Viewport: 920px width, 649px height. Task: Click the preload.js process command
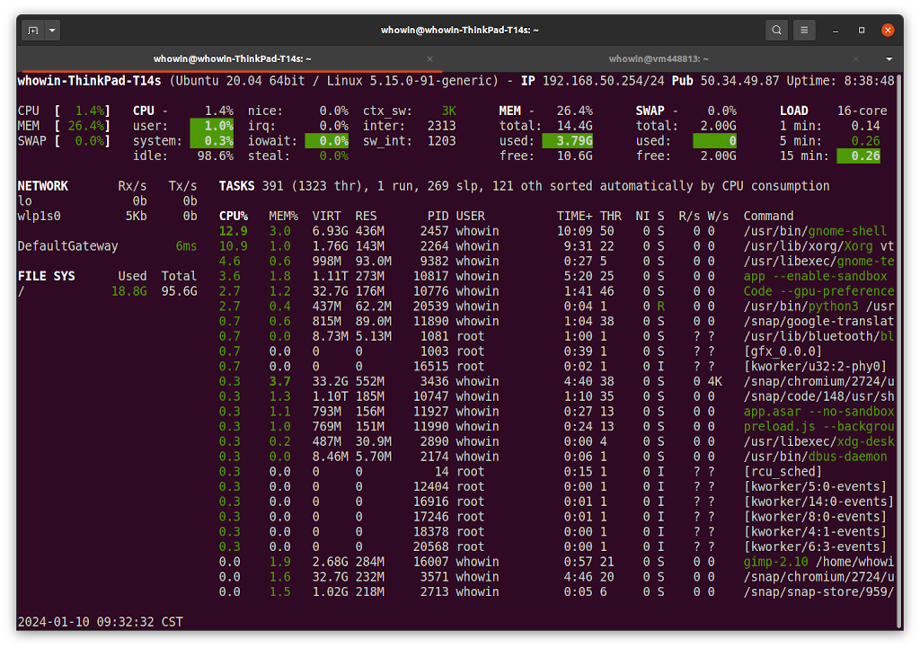[818, 427]
